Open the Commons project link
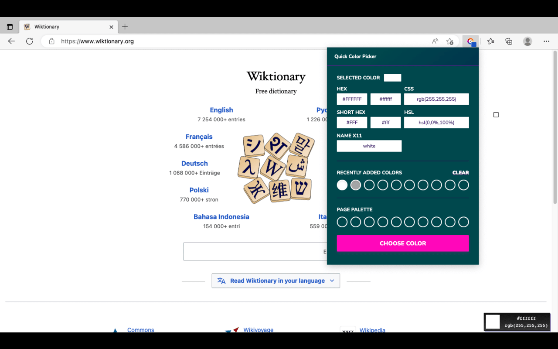Viewport: 558px width, 349px height. pyautogui.click(x=140, y=330)
